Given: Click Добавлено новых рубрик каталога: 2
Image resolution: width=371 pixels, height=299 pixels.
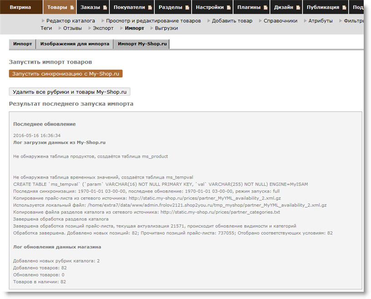Looking at the screenshot, I should (56, 261).
